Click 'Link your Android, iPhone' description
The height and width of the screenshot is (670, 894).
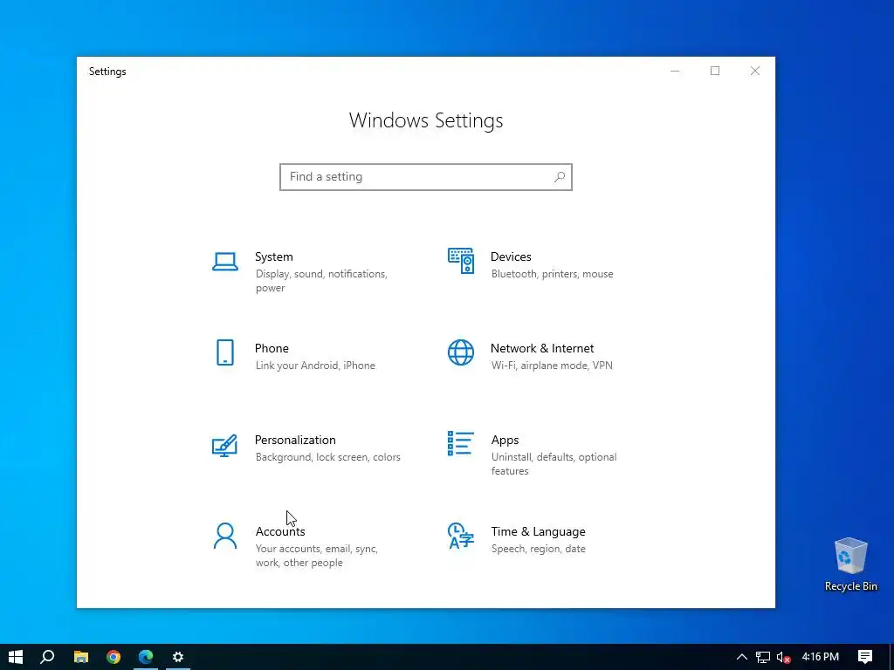click(x=315, y=366)
